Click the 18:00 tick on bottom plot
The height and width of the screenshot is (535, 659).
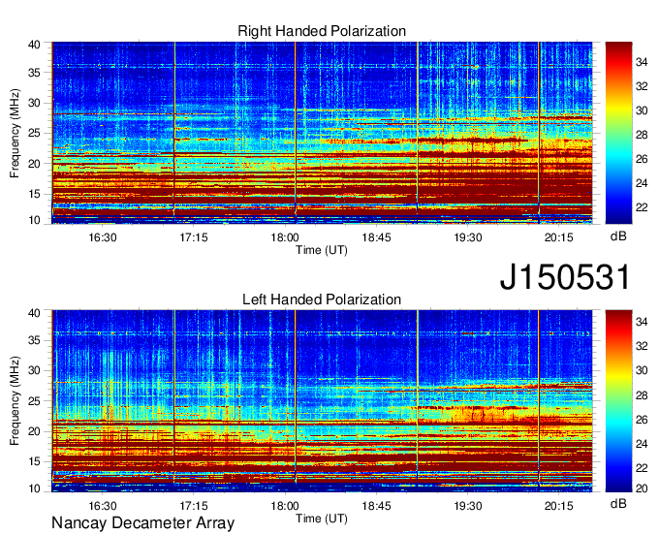coord(285,506)
